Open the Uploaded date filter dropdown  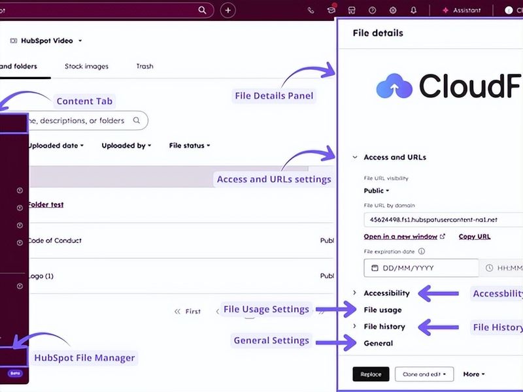[56, 146]
